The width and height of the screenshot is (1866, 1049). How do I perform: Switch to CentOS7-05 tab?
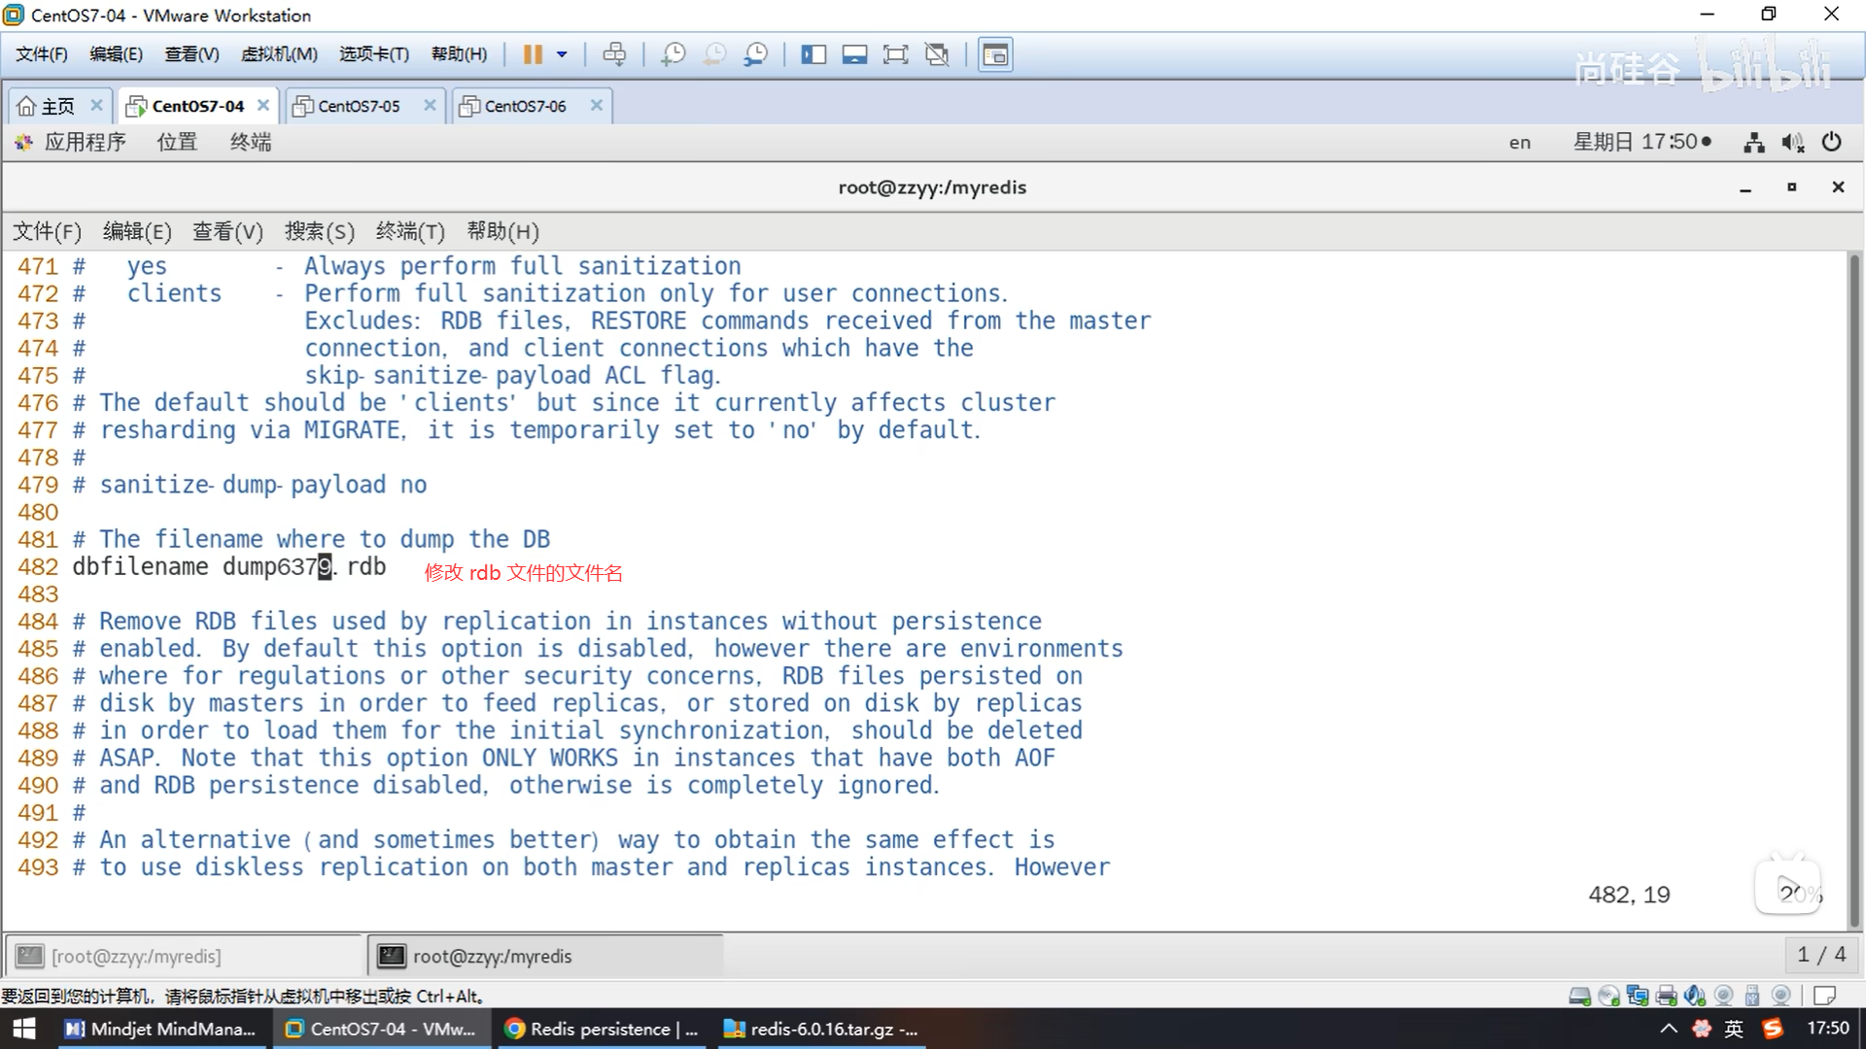click(x=359, y=106)
